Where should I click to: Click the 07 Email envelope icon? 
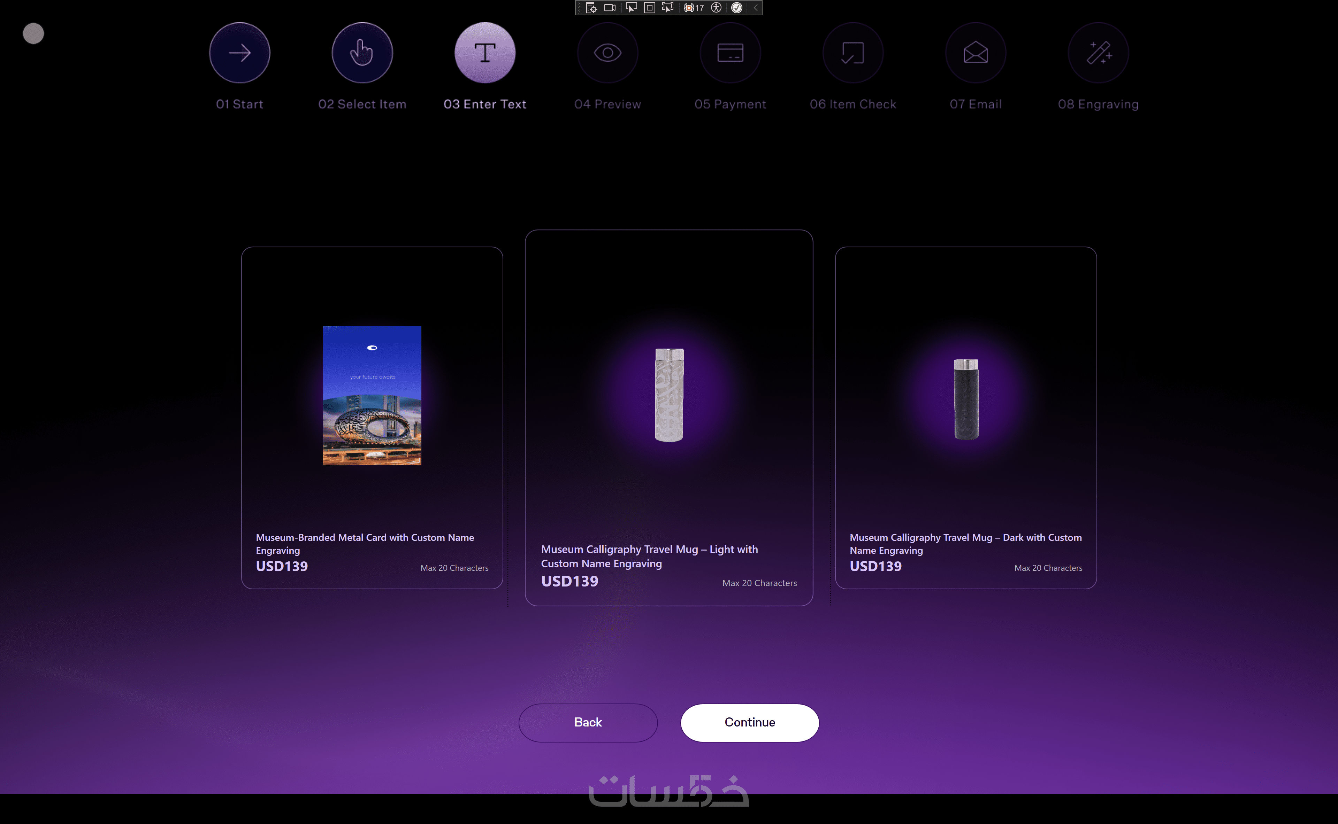pyautogui.click(x=976, y=53)
